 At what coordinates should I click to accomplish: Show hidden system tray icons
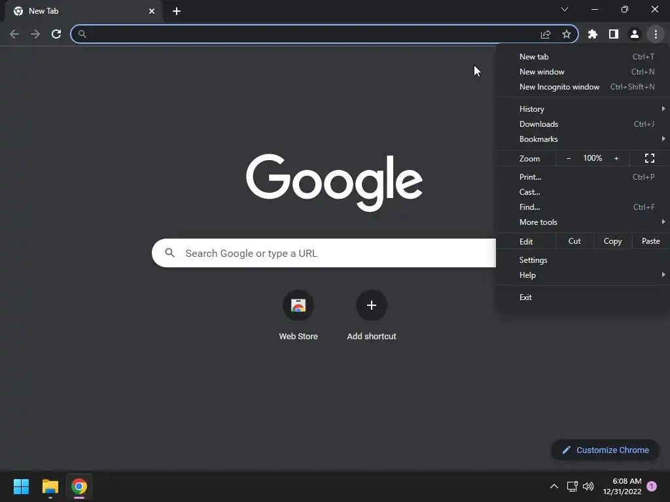pos(554,486)
